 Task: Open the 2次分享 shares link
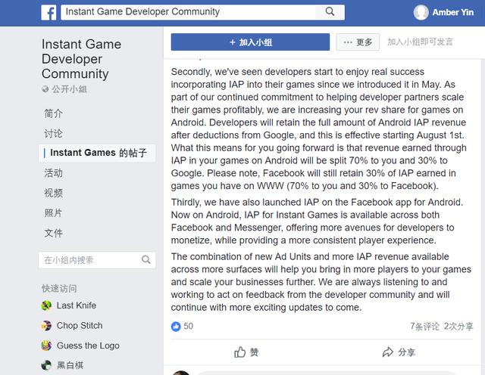(x=459, y=327)
